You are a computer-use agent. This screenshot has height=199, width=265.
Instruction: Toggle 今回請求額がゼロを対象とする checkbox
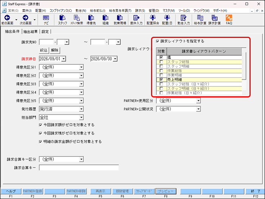(41, 125)
